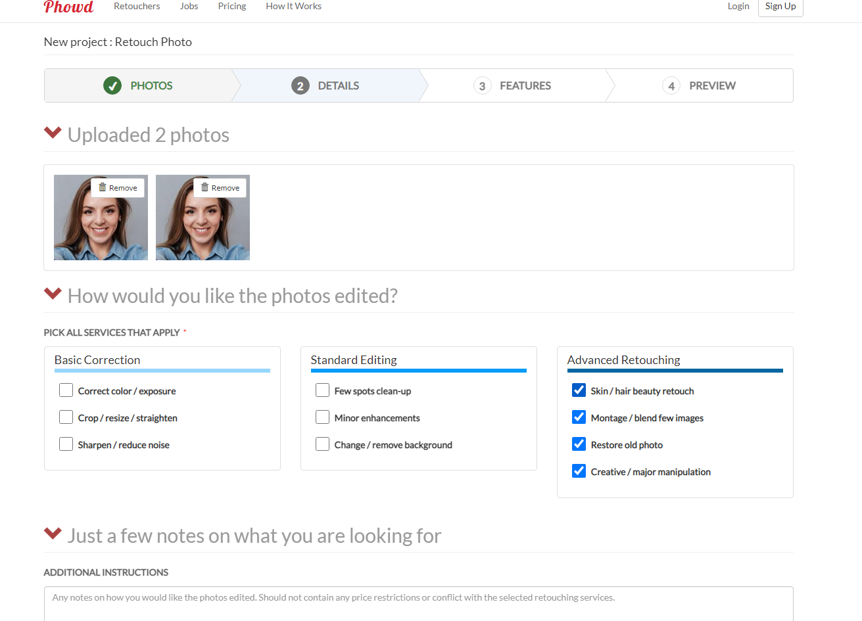
Task: Enable Correct color / exposure checkbox
Action: click(66, 390)
